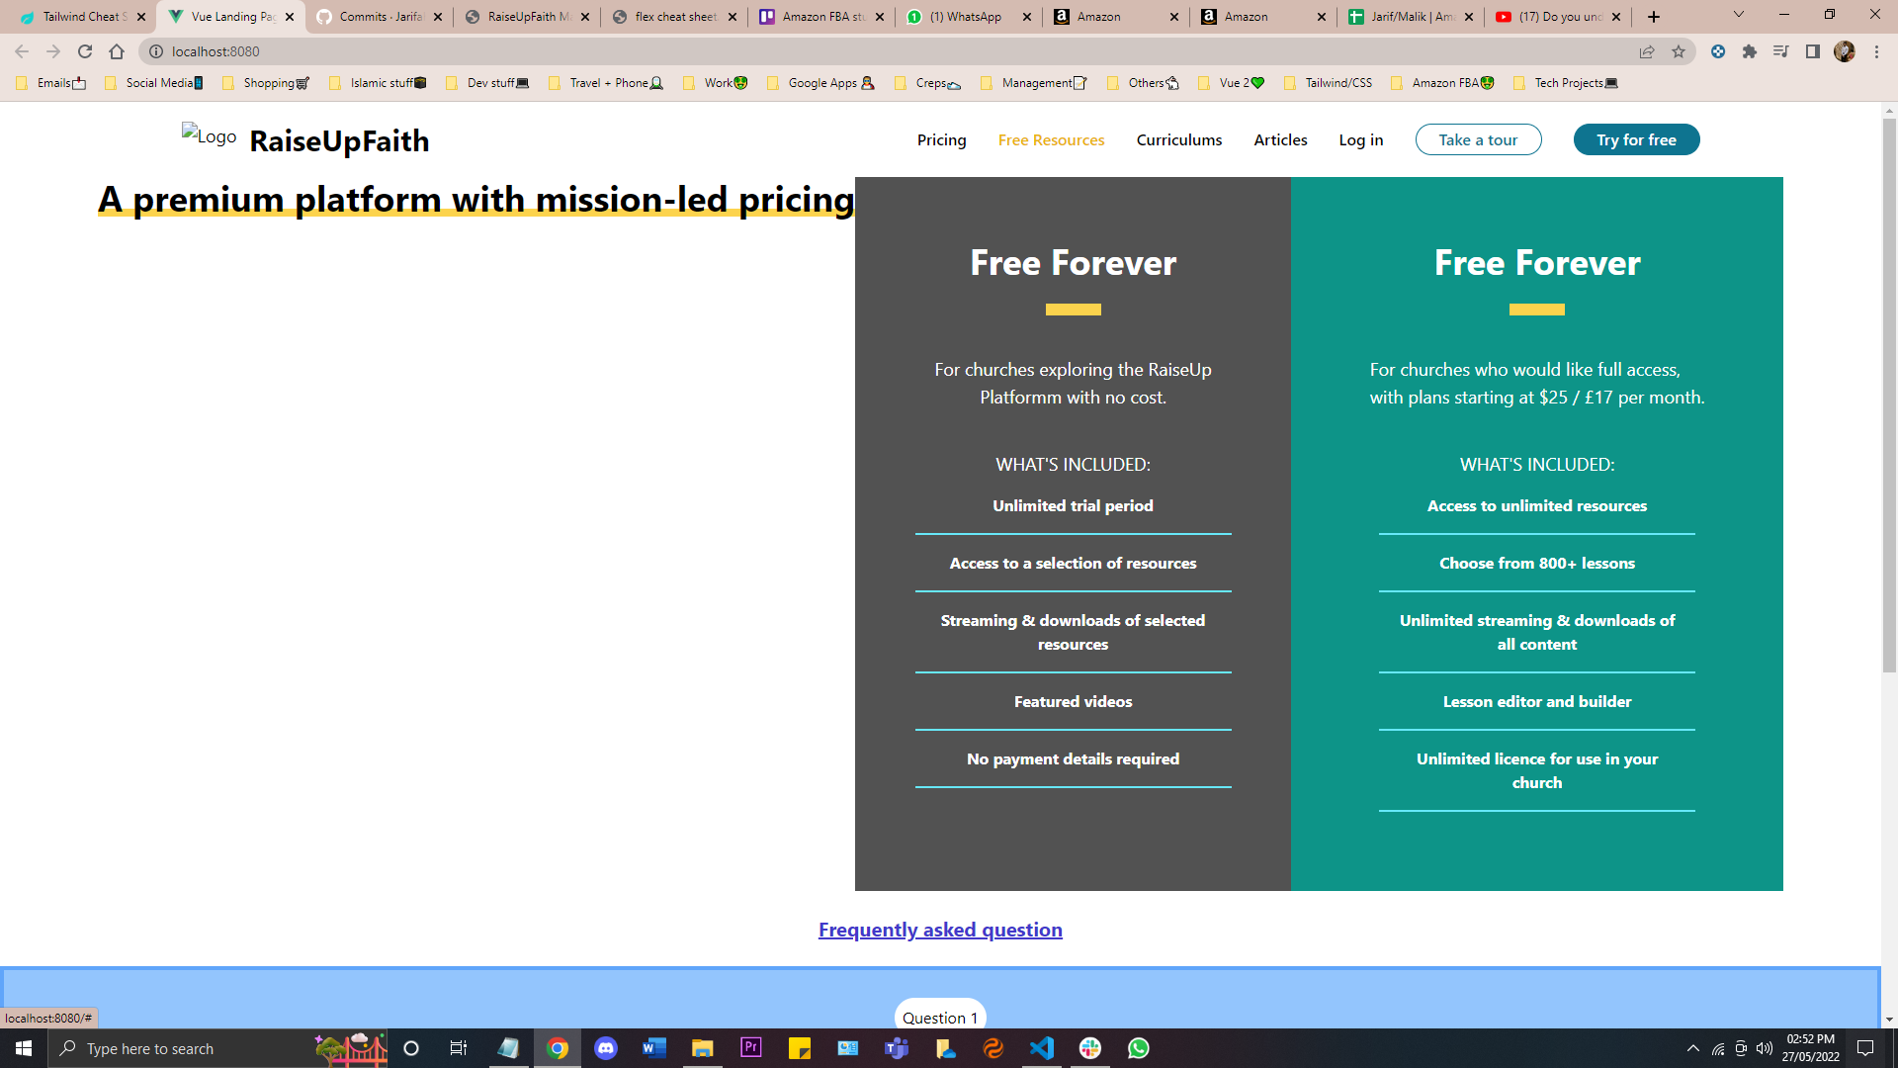The width and height of the screenshot is (1898, 1068).
Task: Switch to the flex cheat sheet tab
Action: [x=674, y=17]
